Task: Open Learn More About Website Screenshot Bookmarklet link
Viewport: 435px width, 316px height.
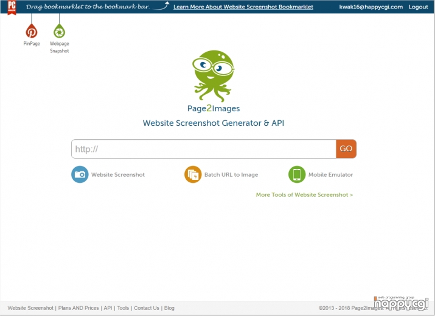Action: 243,7
